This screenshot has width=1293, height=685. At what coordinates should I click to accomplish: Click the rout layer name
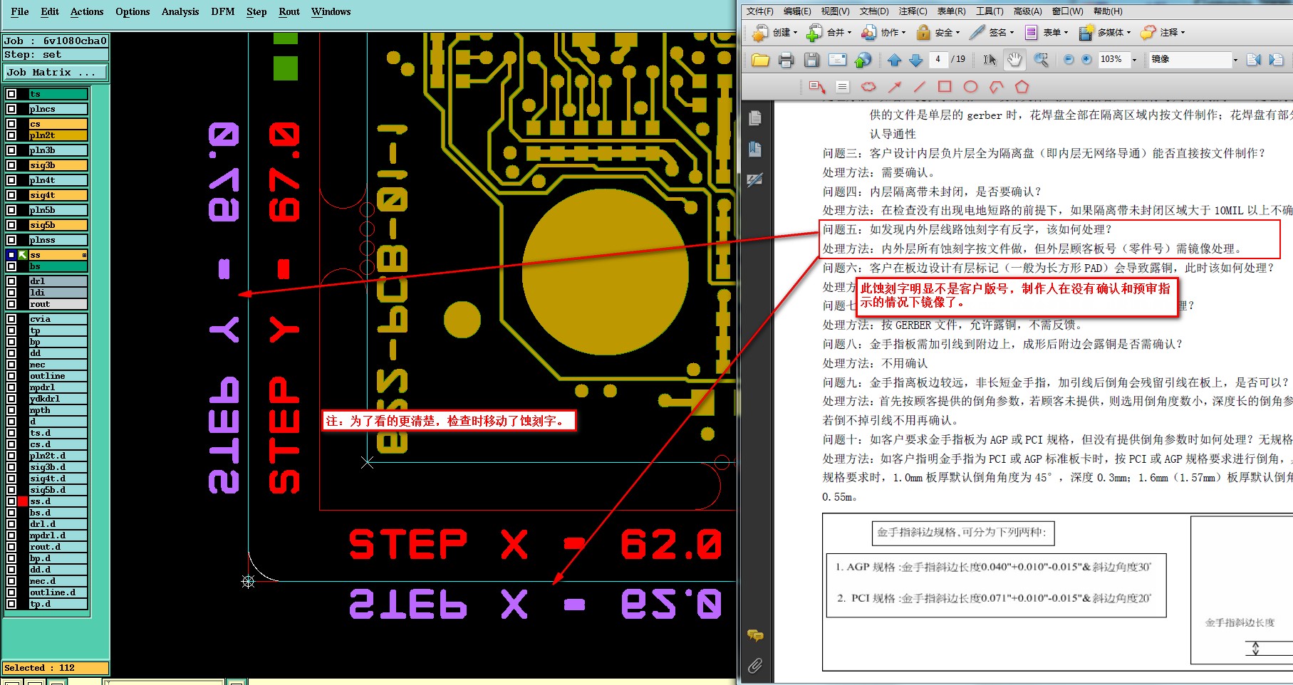tap(58, 304)
